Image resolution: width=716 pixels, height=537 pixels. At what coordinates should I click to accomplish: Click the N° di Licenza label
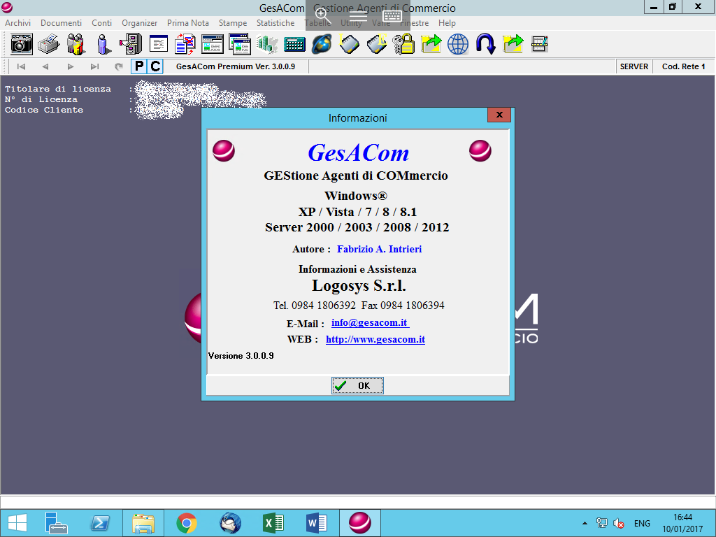(x=41, y=99)
